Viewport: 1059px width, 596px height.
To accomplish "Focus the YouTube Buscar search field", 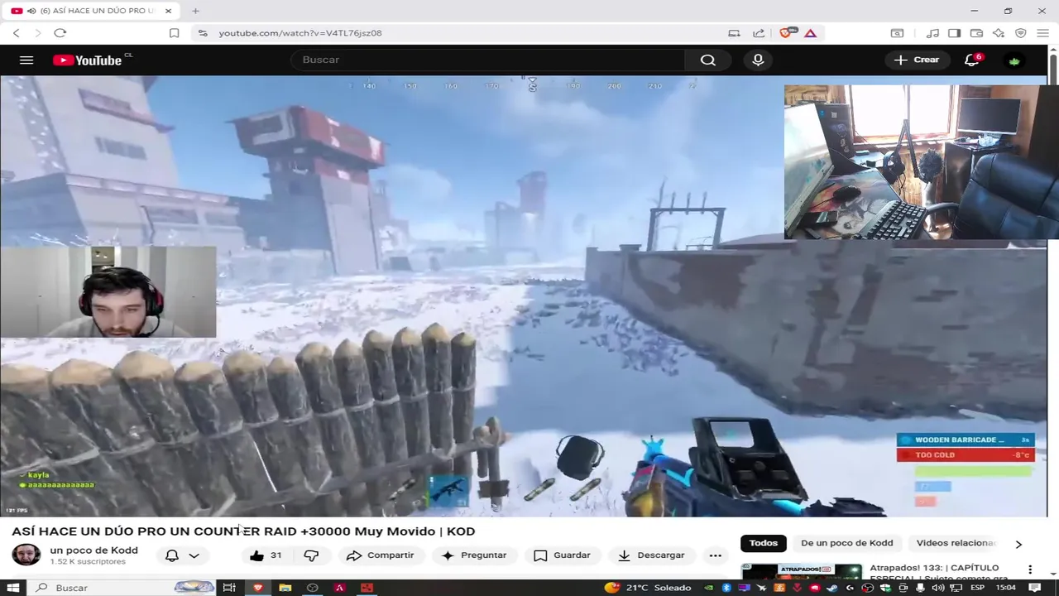I will click(x=487, y=60).
